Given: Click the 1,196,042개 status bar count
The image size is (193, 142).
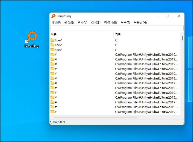Looking at the screenshot, I should coord(57,122).
